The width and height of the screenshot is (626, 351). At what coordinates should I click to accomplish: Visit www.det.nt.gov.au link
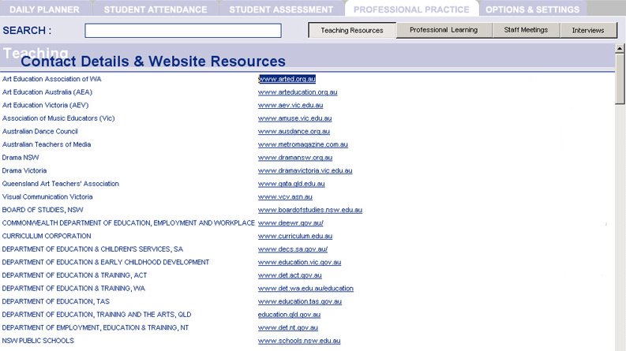[288, 328]
